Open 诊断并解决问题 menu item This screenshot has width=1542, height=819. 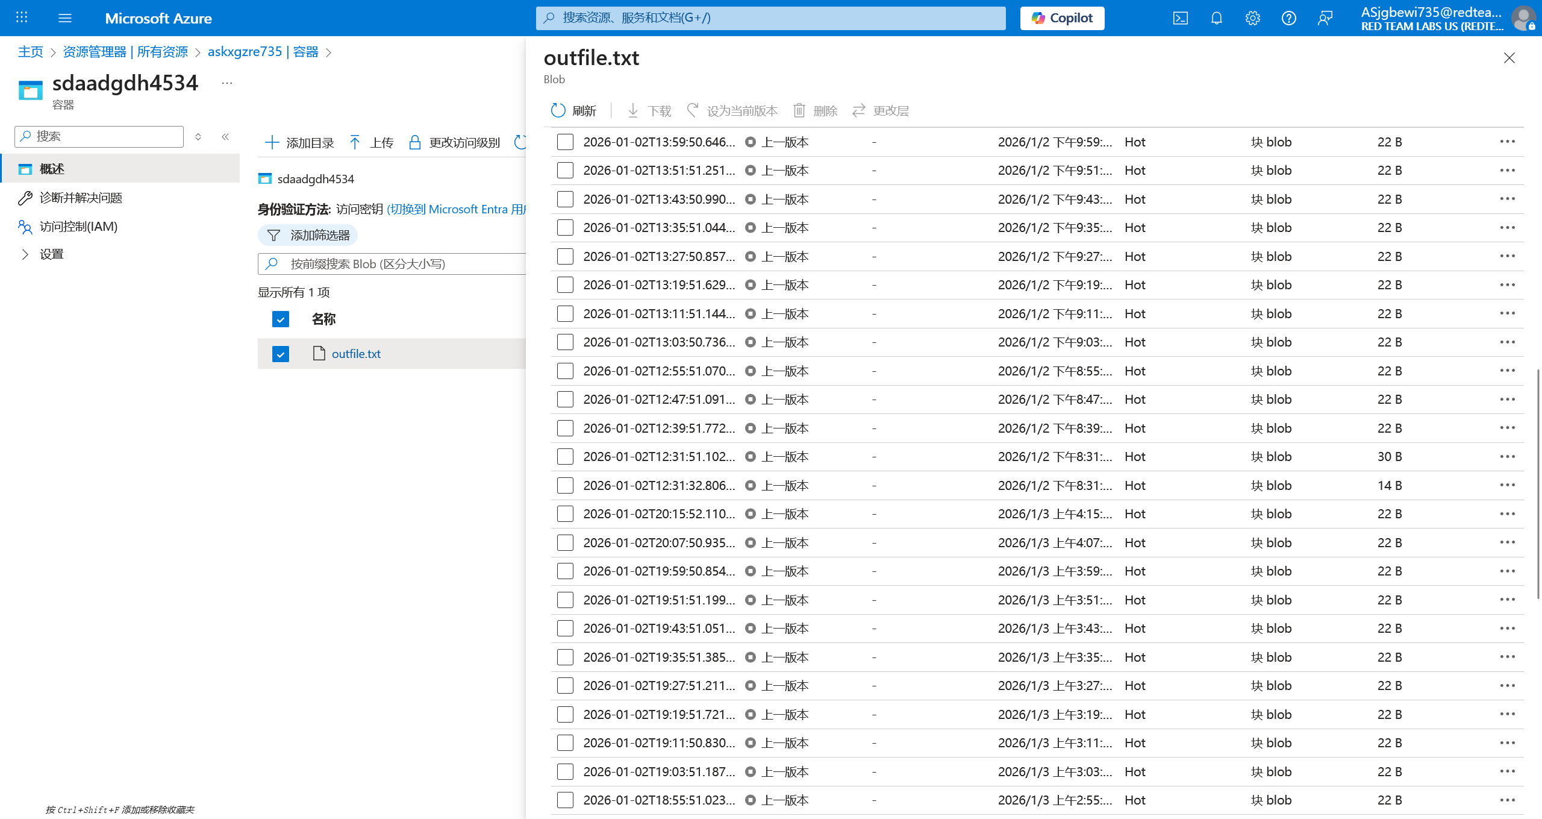[x=81, y=198]
